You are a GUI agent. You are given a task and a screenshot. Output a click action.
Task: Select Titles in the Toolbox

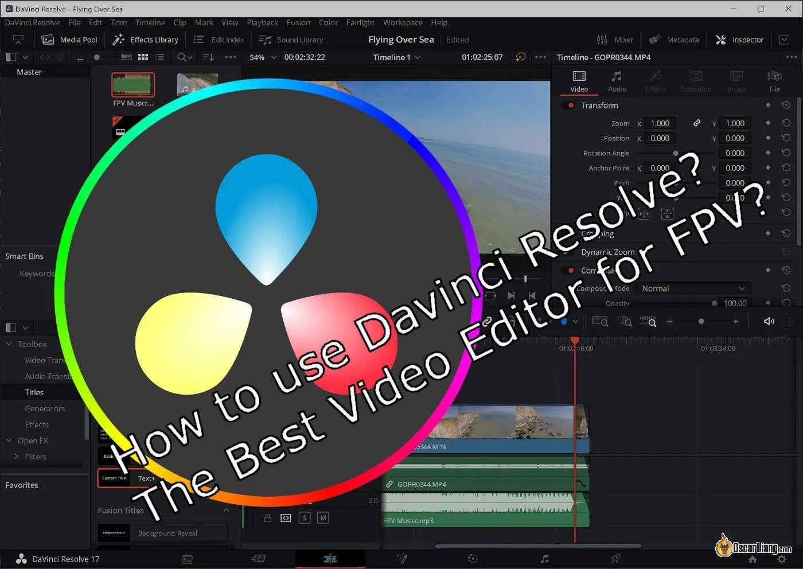(x=34, y=392)
